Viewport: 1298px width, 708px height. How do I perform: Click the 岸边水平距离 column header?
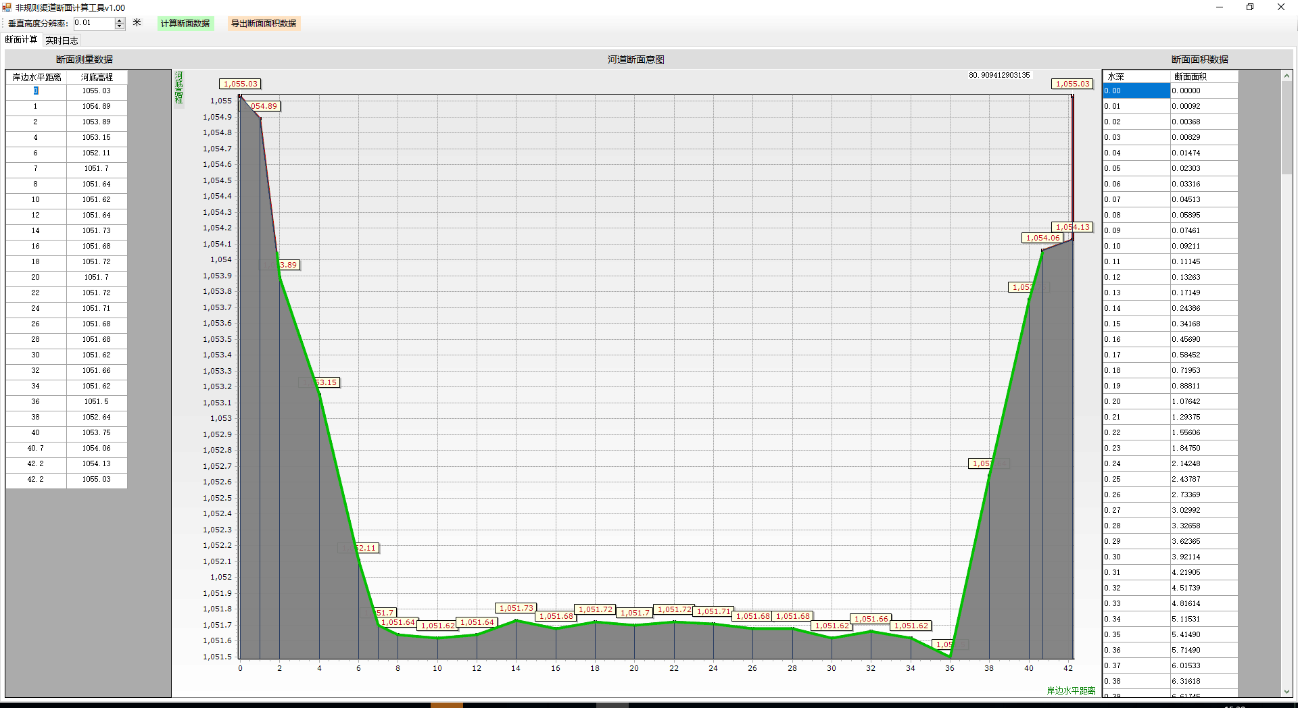(37, 77)
